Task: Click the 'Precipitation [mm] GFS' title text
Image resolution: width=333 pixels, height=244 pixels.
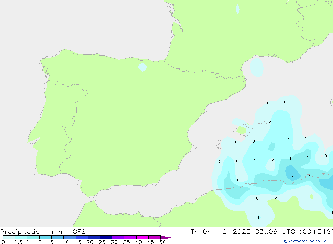Action: [x=43, y=232]
